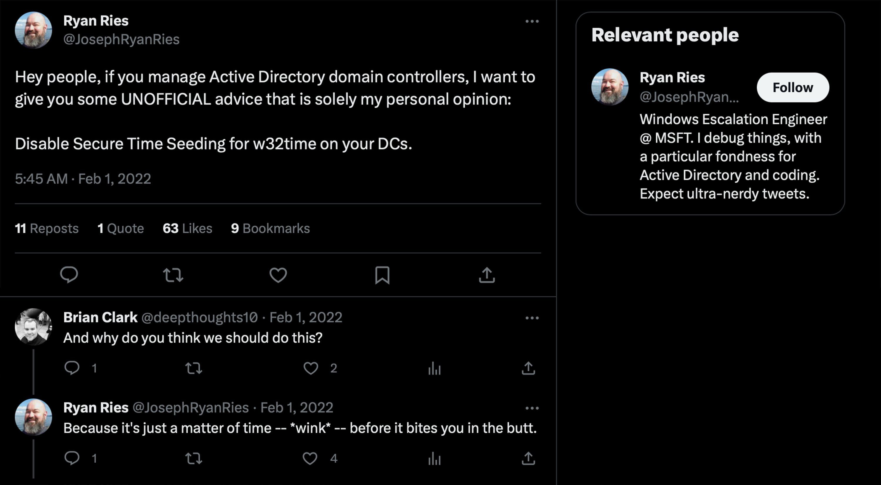Viewport: 881px width, 485px height.
Task: Open the 63 Likes list
Action: click(x=187, y=228)
